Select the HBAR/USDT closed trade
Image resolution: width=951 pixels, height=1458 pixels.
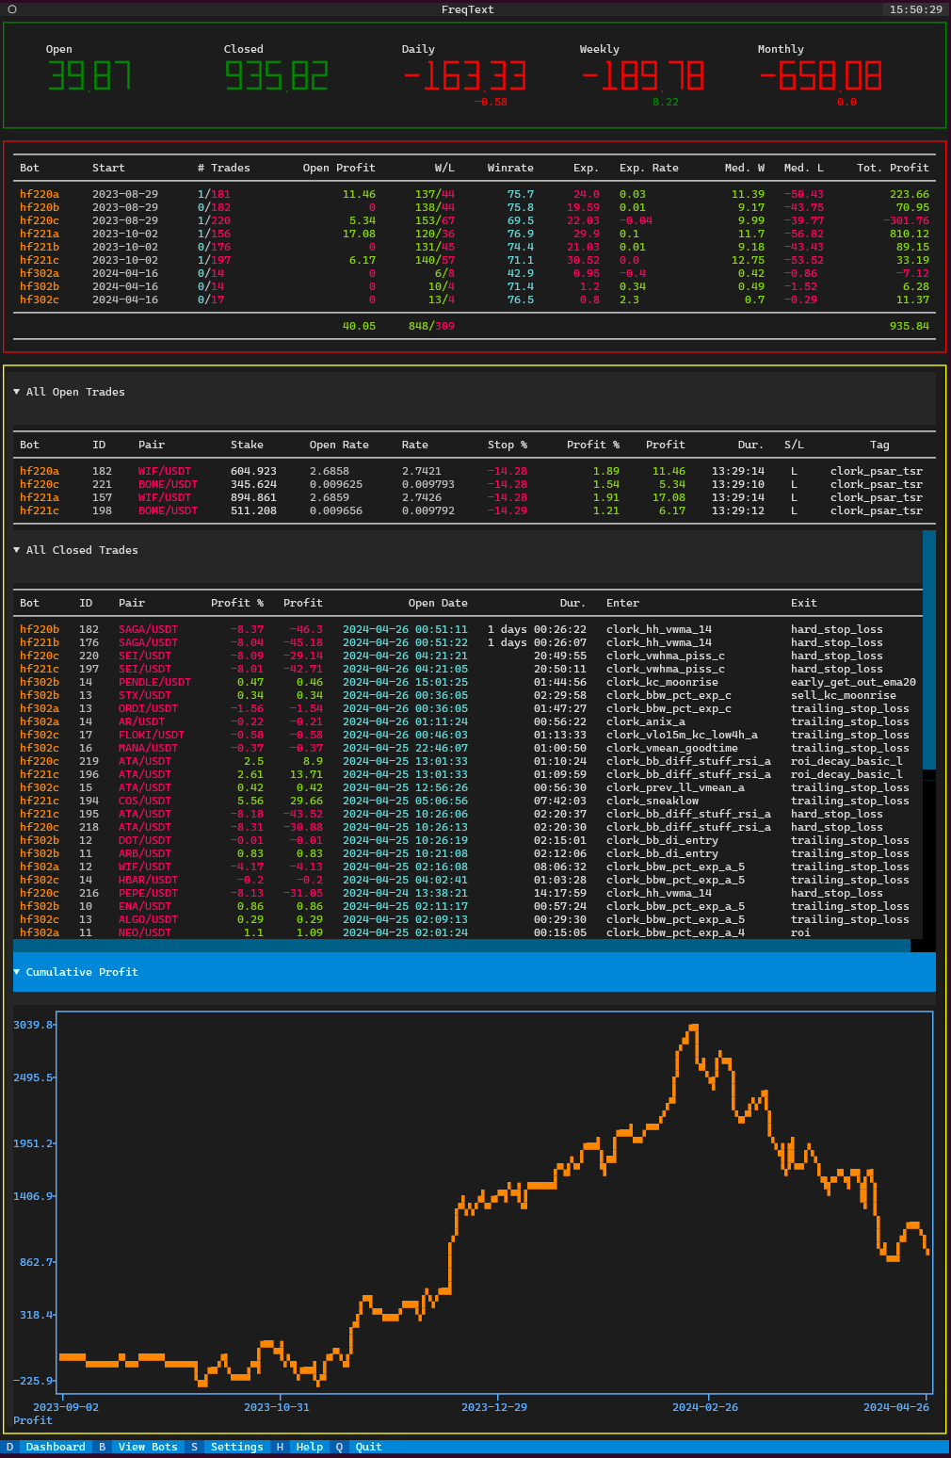click(x=468, y=880)
